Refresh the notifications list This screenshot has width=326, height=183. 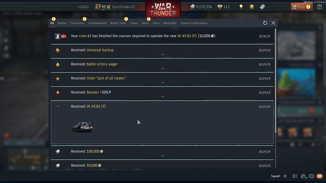click(x=265, y=23)
